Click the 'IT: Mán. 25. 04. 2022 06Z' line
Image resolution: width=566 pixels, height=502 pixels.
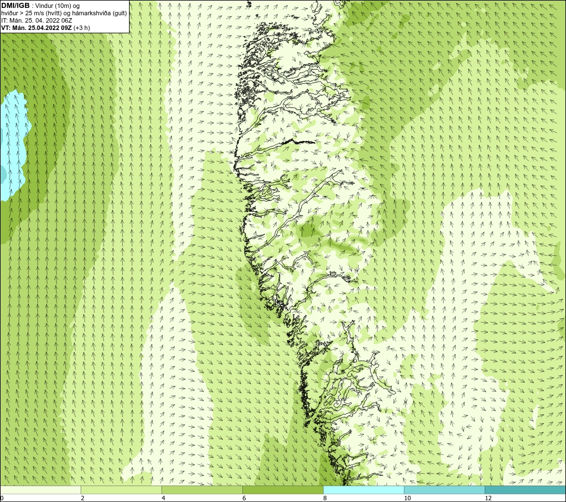click(x=36, y=20)
